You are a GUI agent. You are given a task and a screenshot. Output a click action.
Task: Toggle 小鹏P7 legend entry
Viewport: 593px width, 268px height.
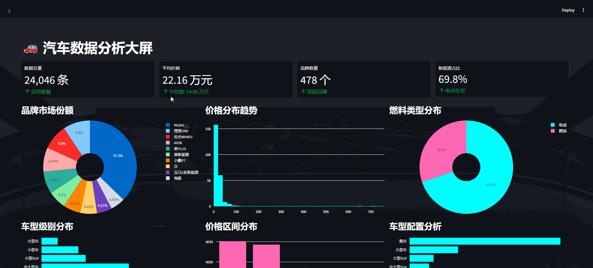[x=176, y=161]
